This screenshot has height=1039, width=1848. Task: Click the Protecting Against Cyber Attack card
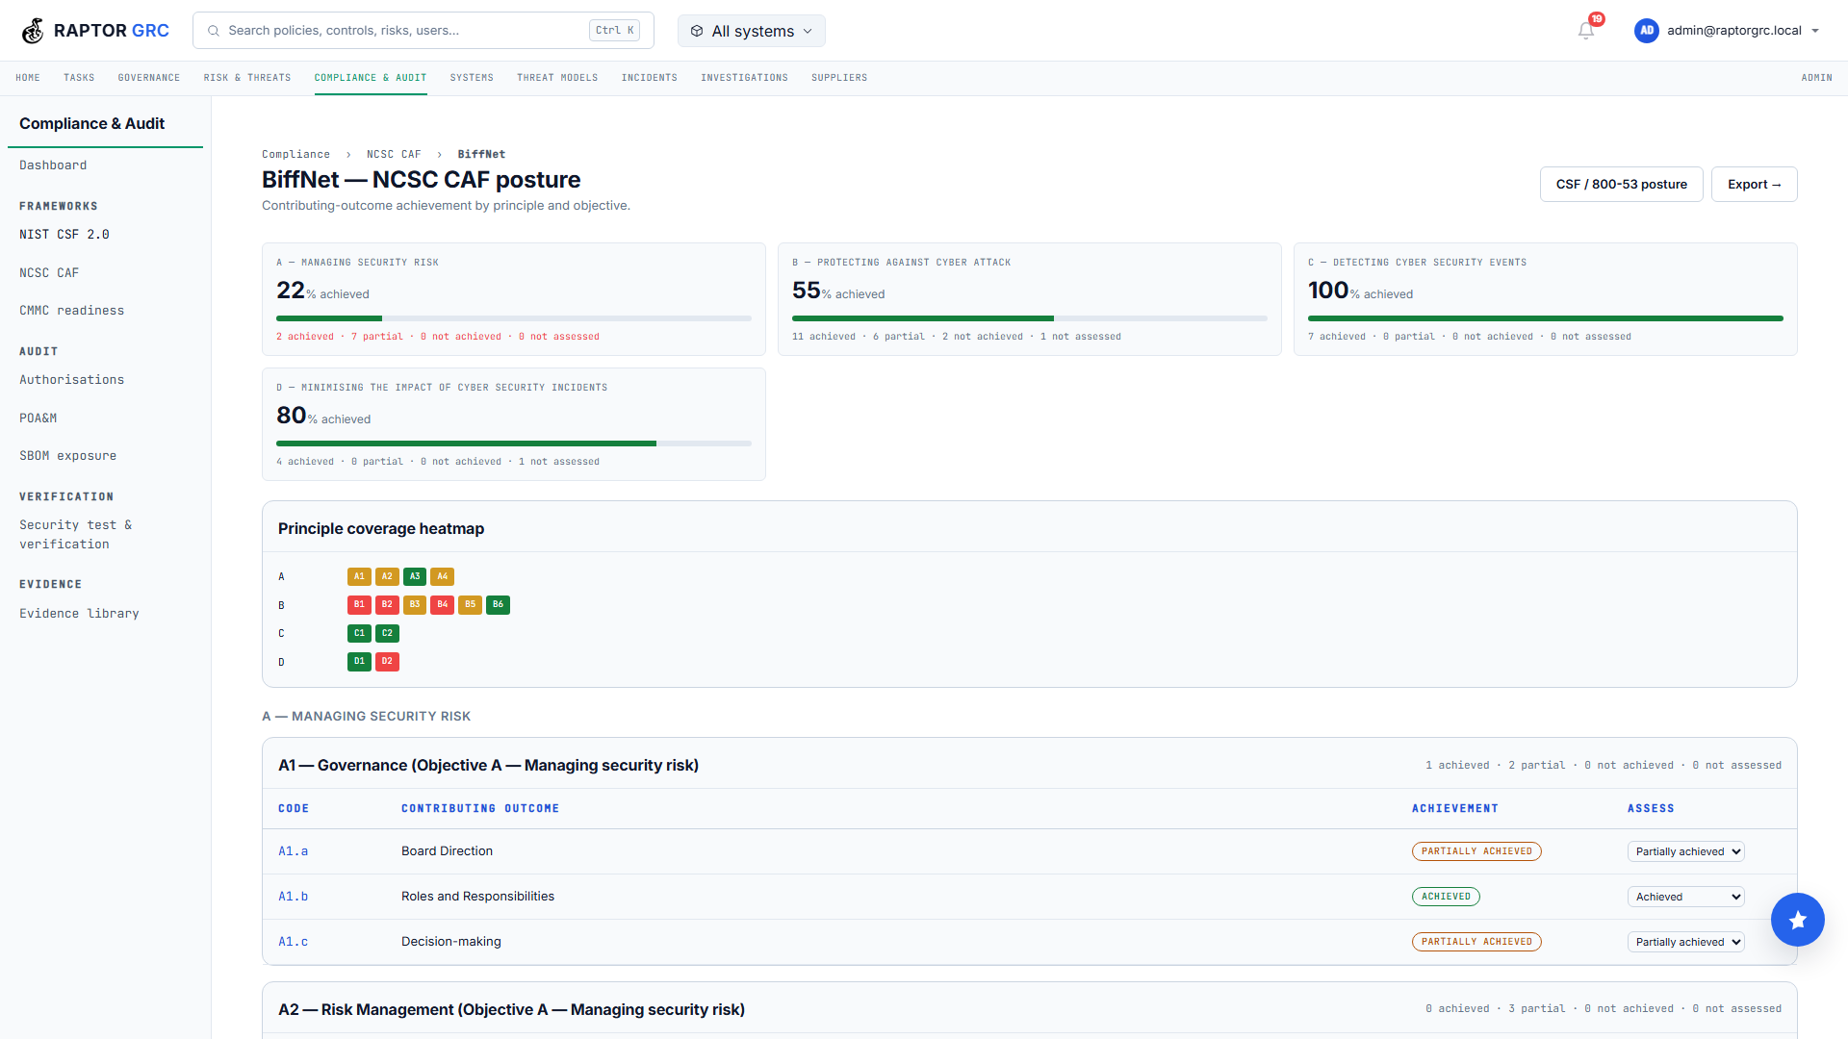[x=1030, y=299]
